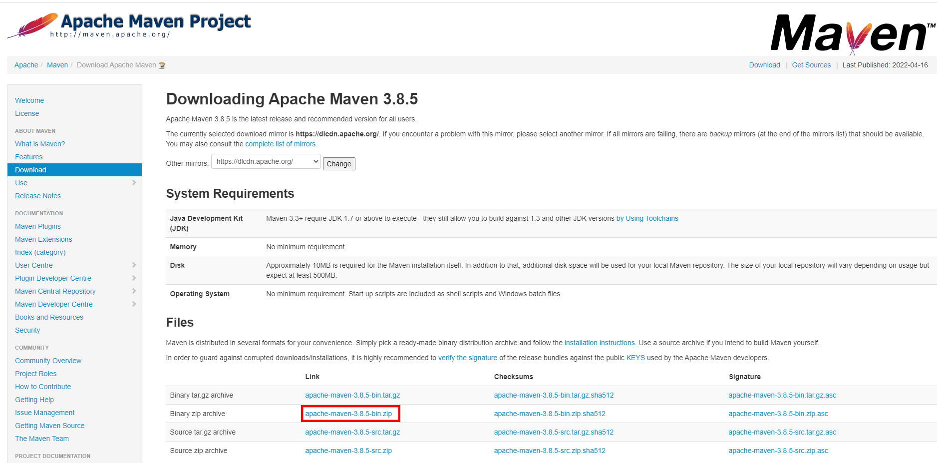
Task: Select the Plugin Developer Centre link
Action: tap(53, 278)
